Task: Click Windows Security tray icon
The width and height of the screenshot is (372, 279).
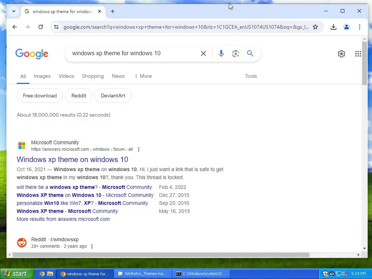Action: coord(325,274)
